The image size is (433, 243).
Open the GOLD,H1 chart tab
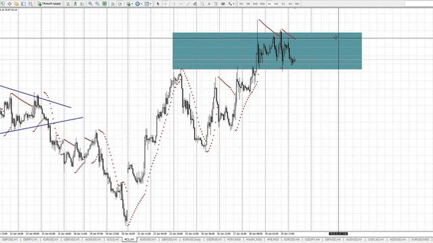(x=113, y=240)
